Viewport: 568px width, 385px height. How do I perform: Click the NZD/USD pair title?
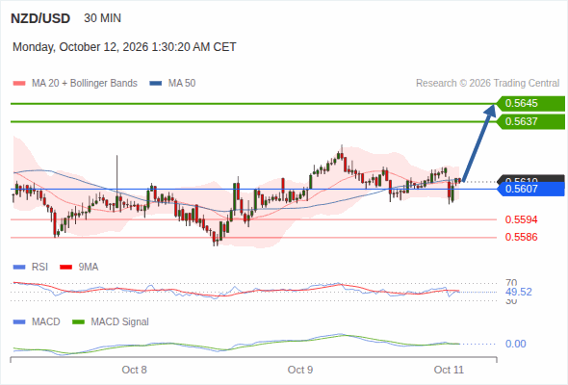click(x=40, y=18)
